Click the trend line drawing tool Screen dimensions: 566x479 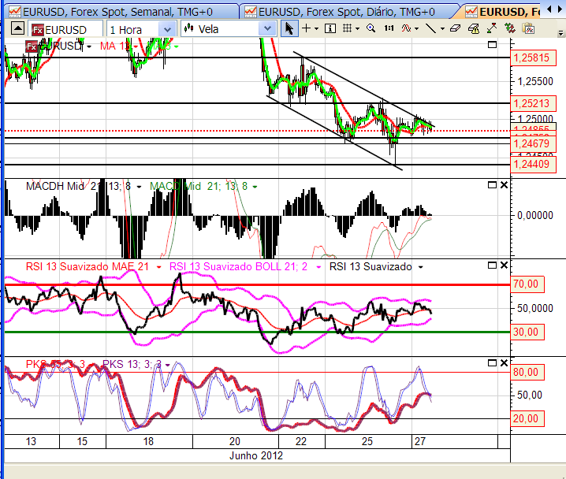click(431, 28)
